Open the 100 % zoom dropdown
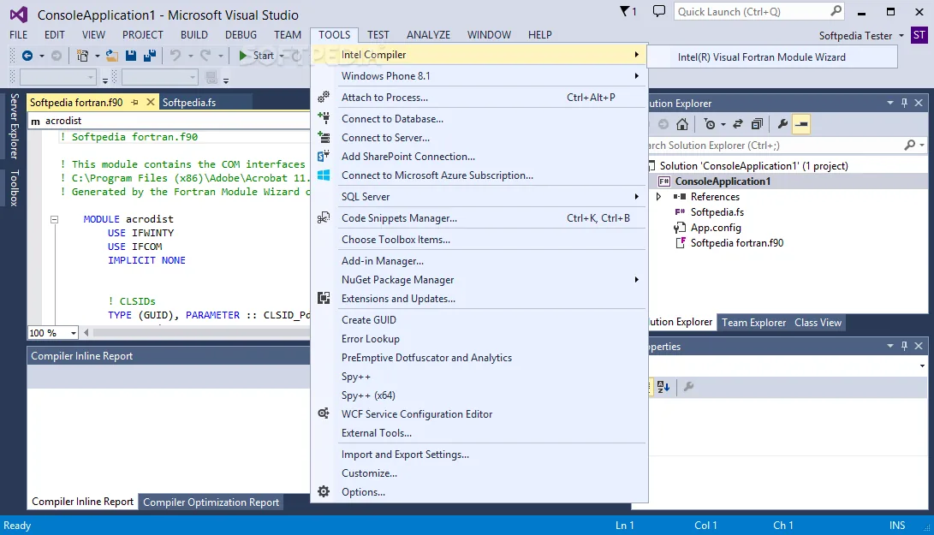This screenshot has height=535, width=934. (x=74, y=333)
